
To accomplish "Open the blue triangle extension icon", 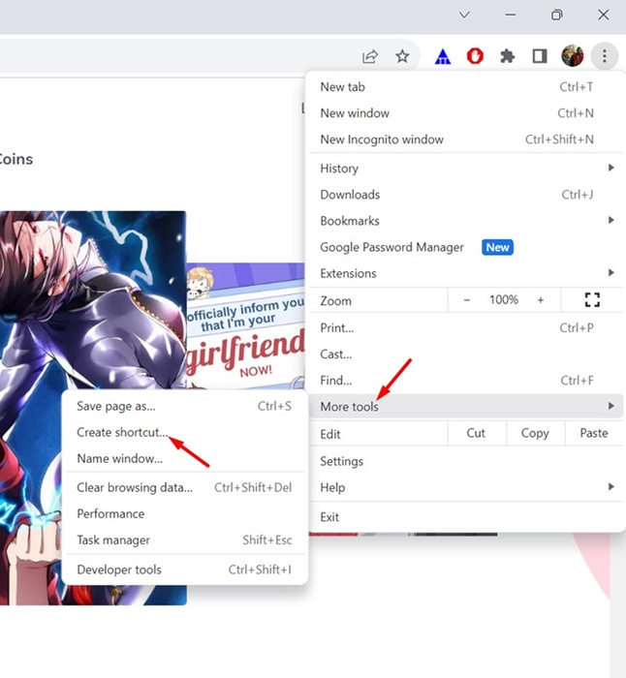I will (x=443, y=56).
